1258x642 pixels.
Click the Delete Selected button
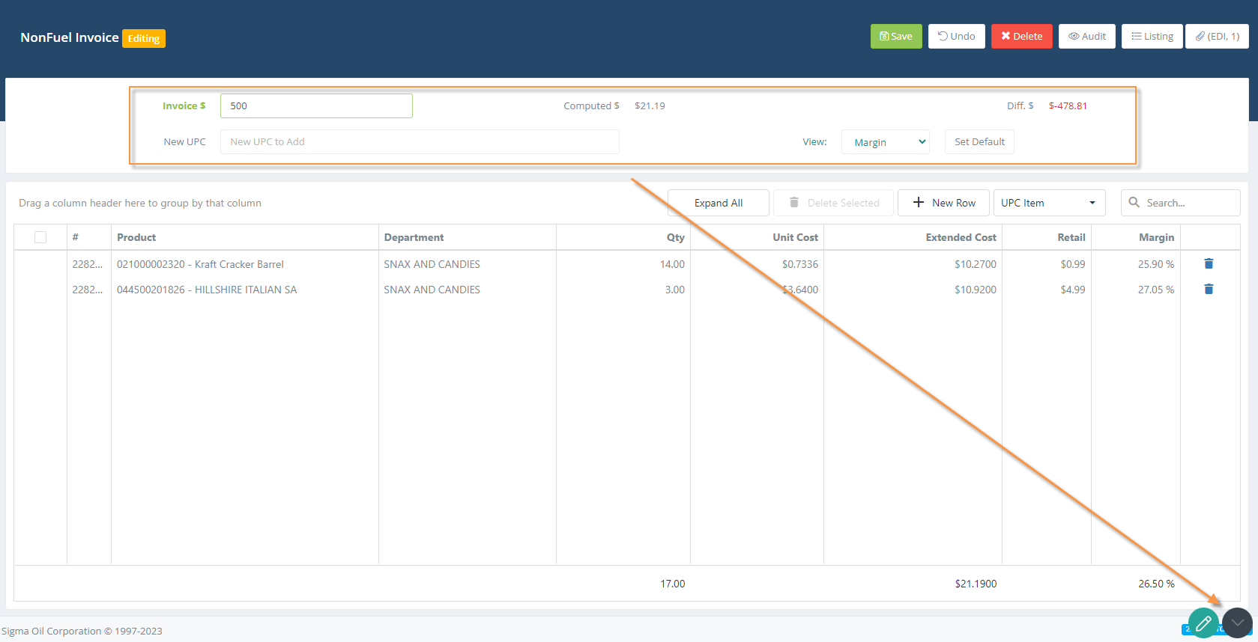pyautogui.click(x=834, y=203)
